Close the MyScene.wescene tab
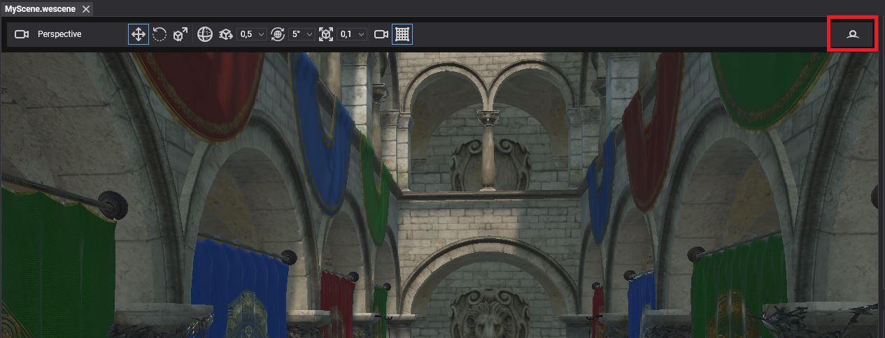The image size is (885, 338). point(85,9)
